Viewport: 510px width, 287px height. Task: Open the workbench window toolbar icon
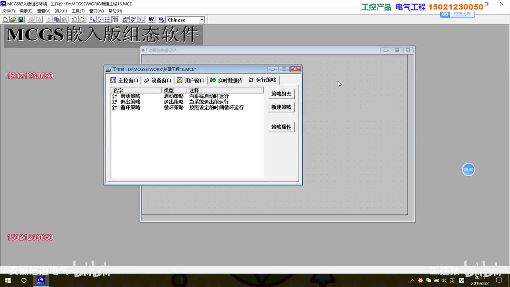point(126,20)
